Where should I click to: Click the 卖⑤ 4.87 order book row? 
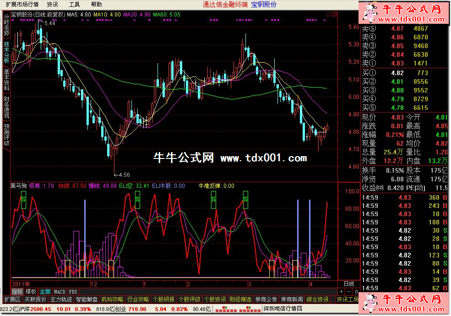pos(404,28)
